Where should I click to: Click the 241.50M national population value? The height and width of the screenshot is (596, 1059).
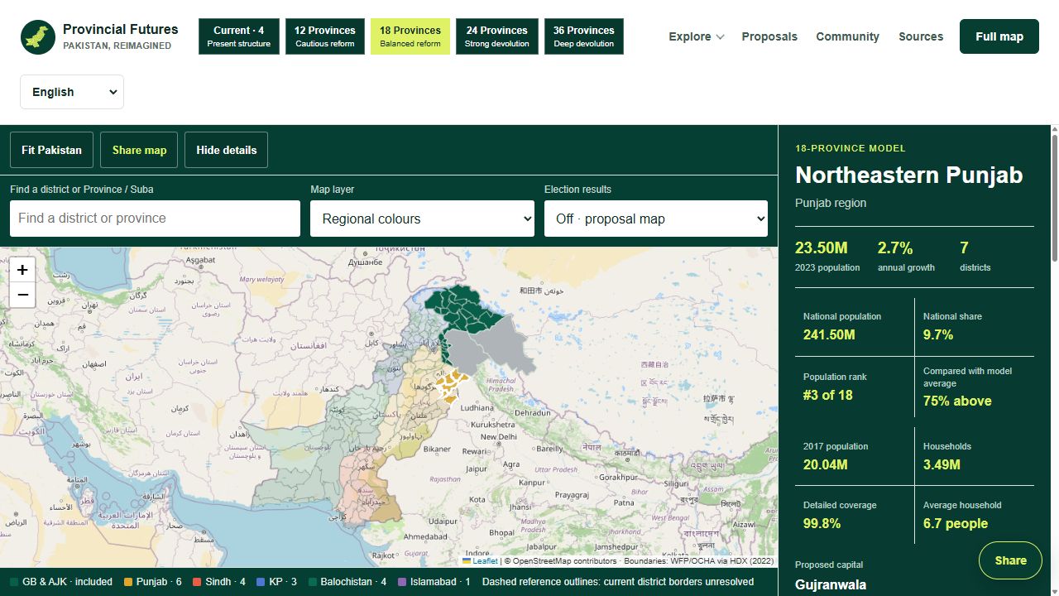coord(829,334)
